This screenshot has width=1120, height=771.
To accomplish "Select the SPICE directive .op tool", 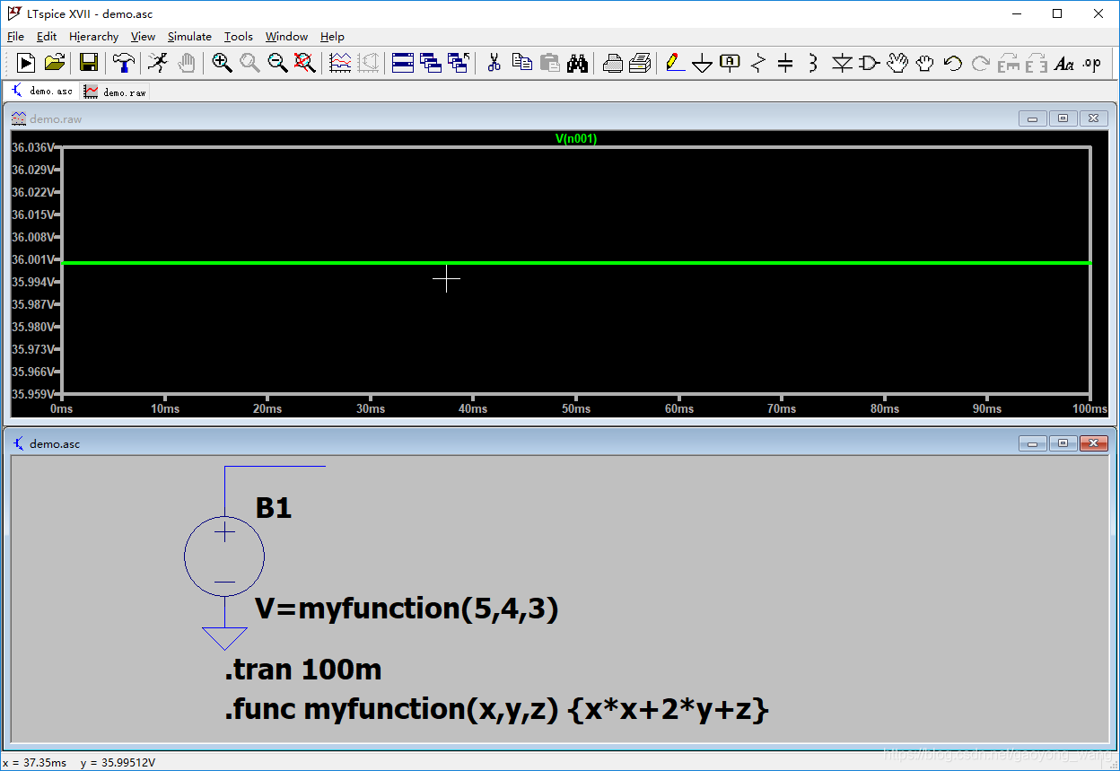I will click(x=1091, y=63).
